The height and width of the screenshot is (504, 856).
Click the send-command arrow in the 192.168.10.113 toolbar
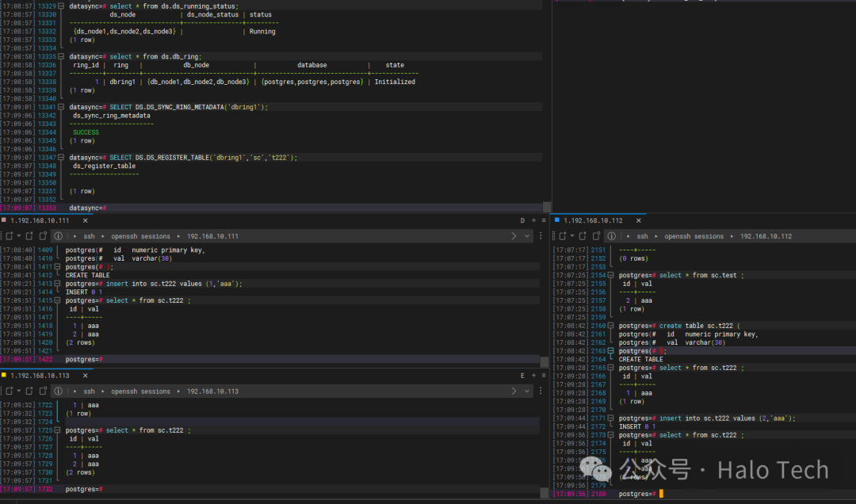[514, 391]
